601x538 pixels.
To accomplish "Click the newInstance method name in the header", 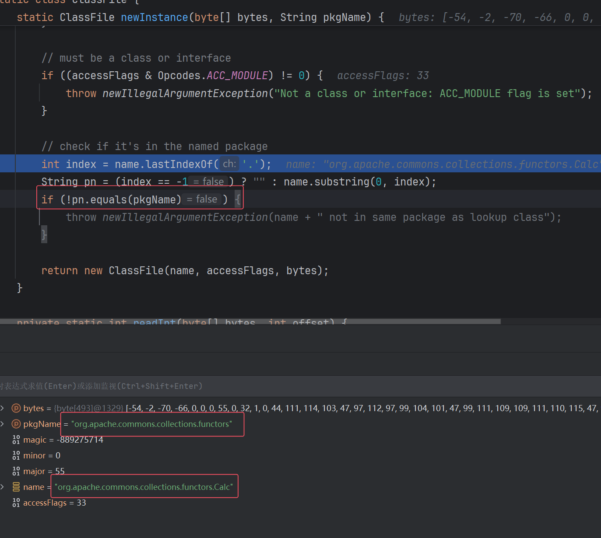I will [x=154, y=17].
